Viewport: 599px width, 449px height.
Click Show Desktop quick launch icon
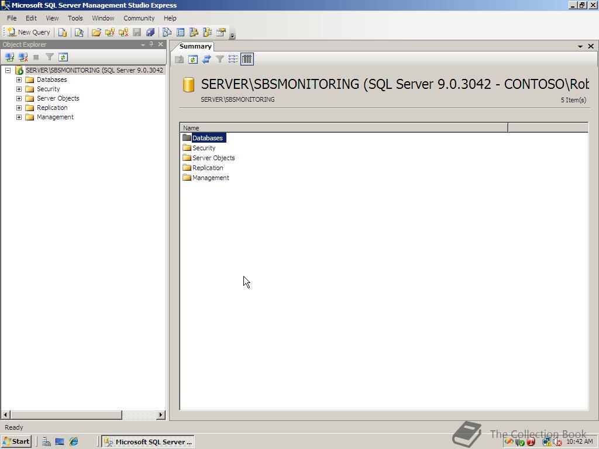click(x=60, y=442)
